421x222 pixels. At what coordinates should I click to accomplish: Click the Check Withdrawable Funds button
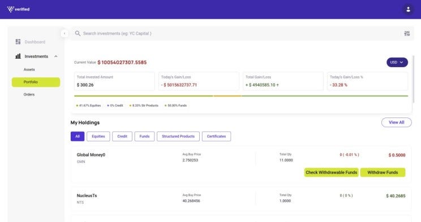tap(332, 172)
